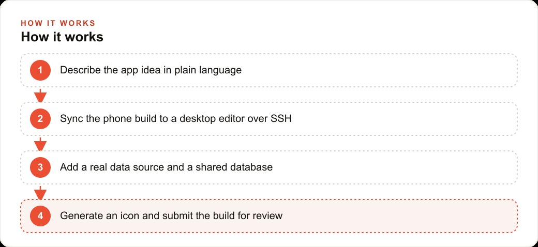Image resolution: width=538 pixels, height=247 pixels.
Task: Click the number 3 step circle
Action: pyautogui.click(x=40, y=167)
